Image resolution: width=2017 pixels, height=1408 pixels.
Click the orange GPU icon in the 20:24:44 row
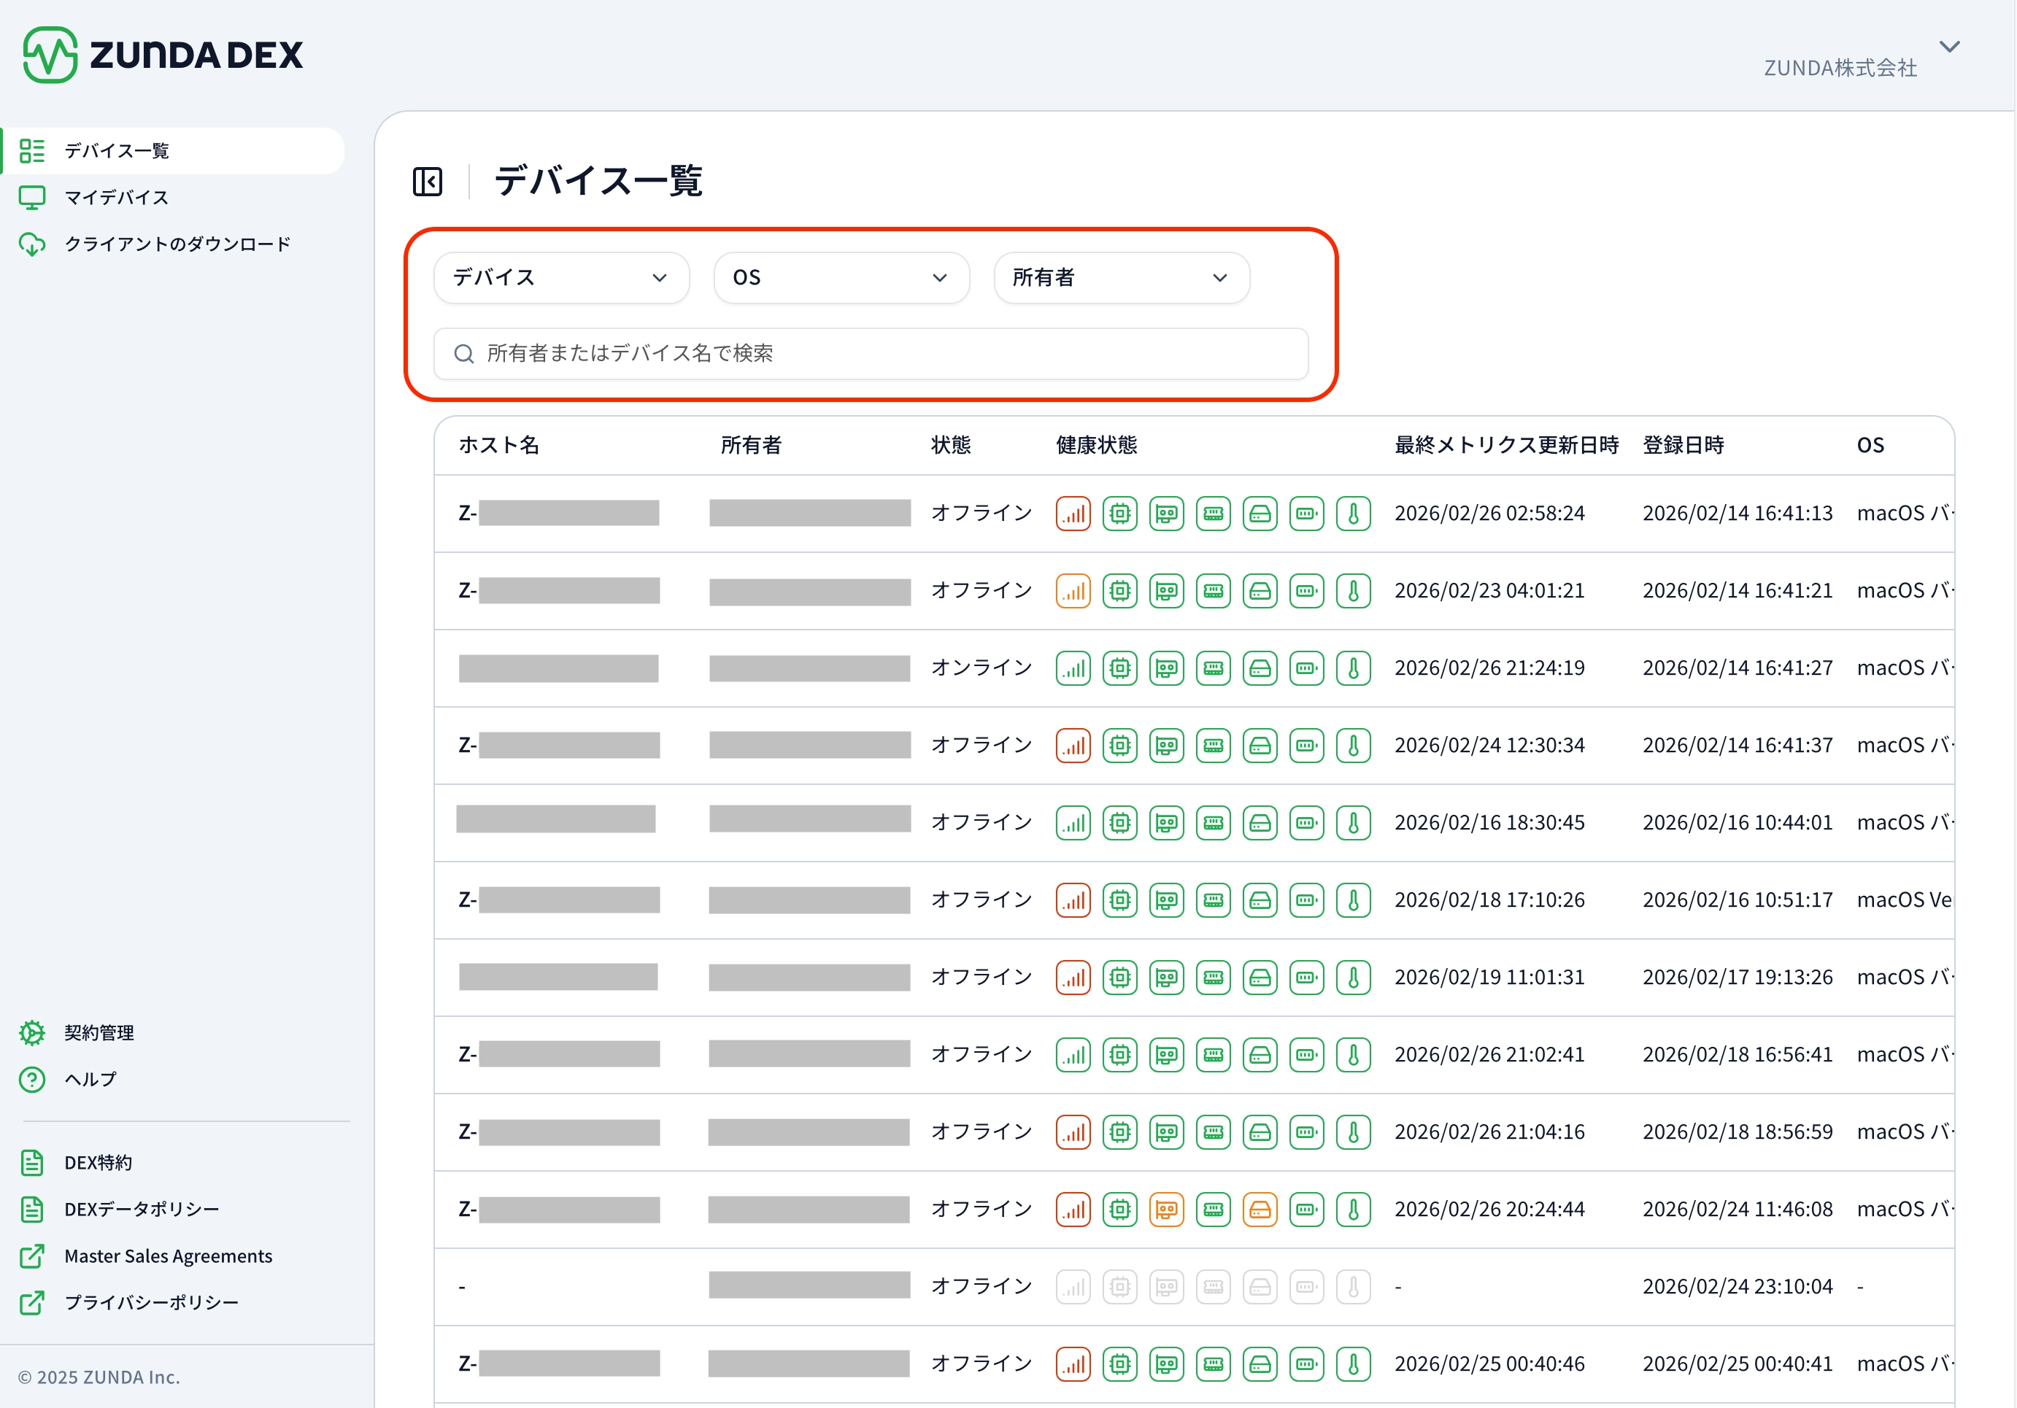click(x=1165, y=1210)
